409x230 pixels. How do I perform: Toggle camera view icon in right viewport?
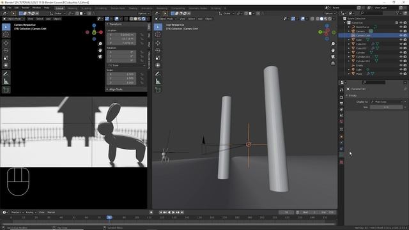[333, 57]
